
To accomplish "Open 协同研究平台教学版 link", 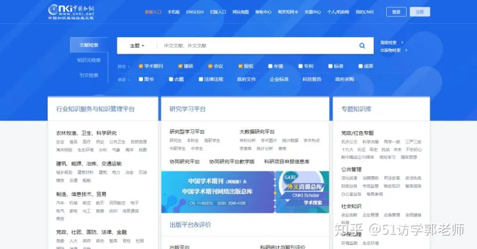I will [232, 162].
